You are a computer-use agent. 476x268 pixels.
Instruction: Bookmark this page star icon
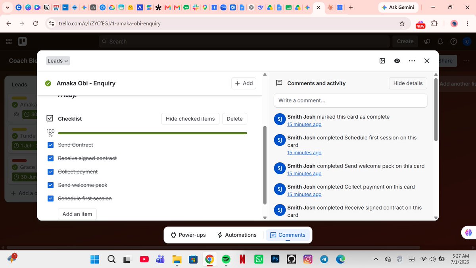pyautogui.click(x=402, y=23)
